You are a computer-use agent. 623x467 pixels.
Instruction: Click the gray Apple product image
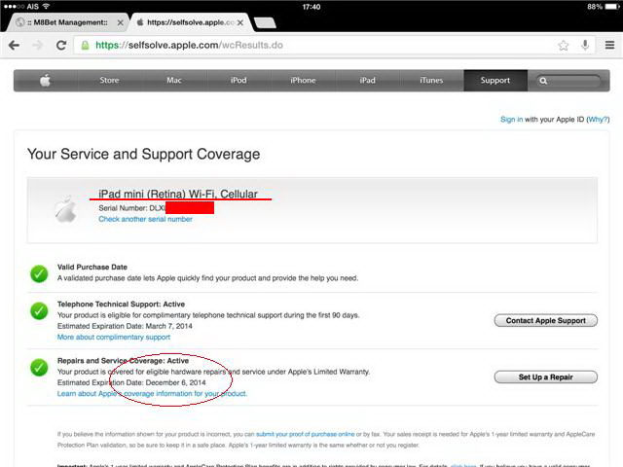66,209
